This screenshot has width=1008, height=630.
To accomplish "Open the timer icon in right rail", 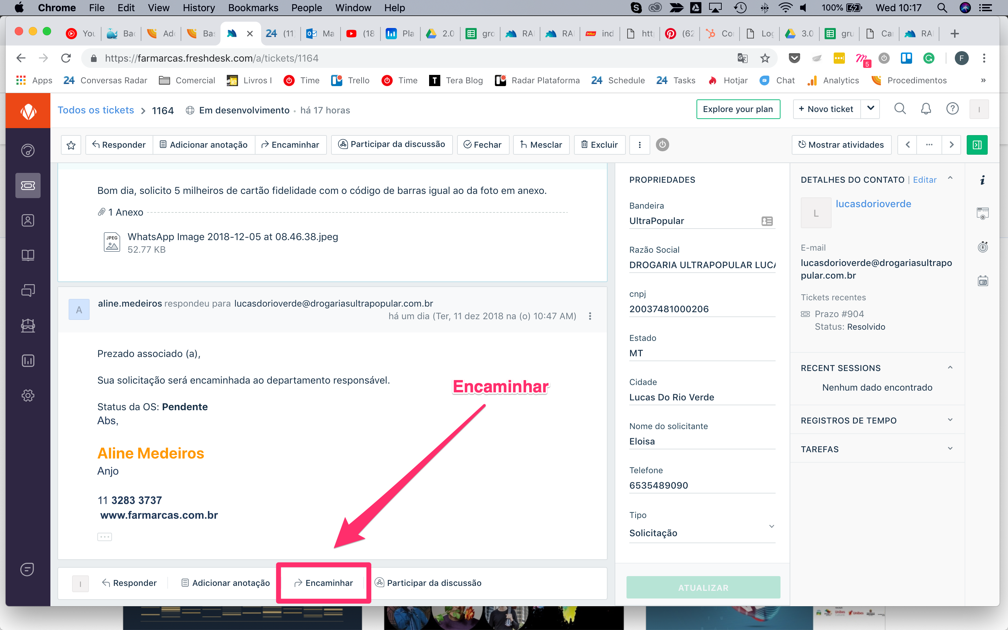I will (x=982, y=247).
